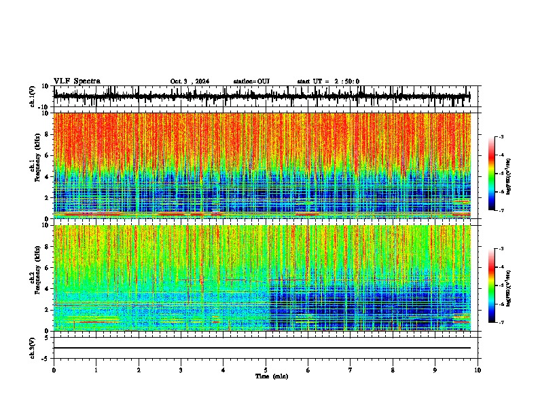Click the ch.1 spectrogram color scale bar
Viewport: 538px width, 415px height.
[492, 174]
